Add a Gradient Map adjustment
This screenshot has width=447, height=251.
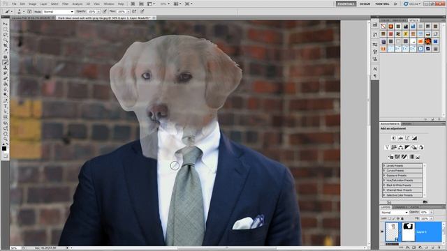pos(411,157)
